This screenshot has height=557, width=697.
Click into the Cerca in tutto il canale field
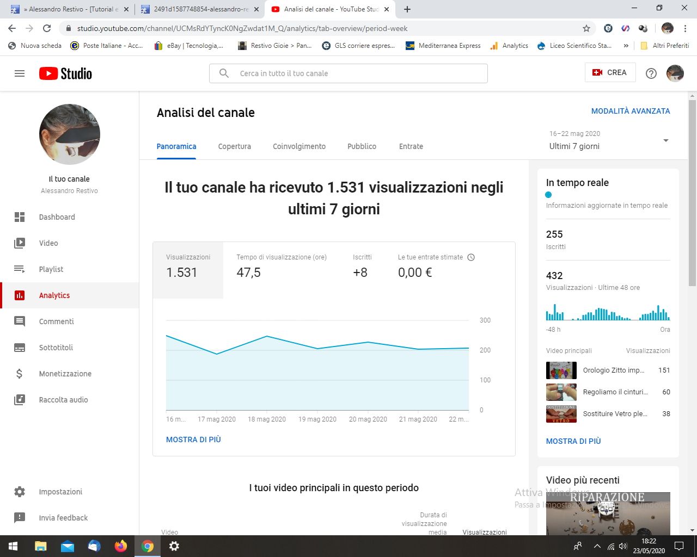(348, 73)
